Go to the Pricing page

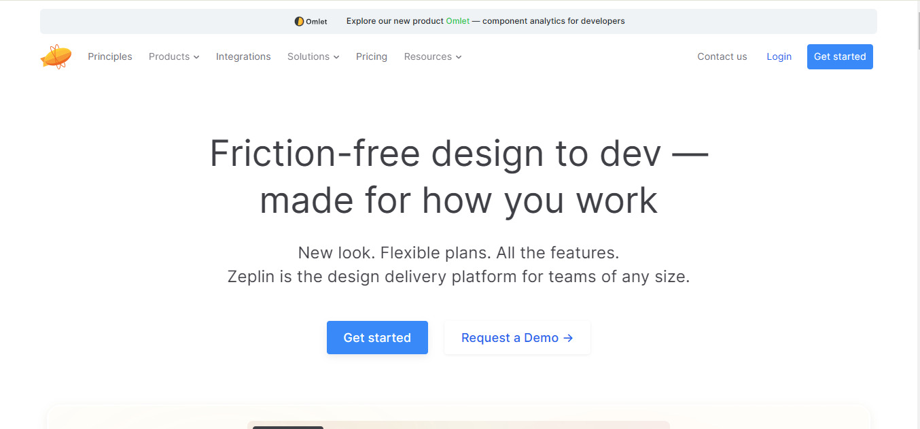[372, 56]
